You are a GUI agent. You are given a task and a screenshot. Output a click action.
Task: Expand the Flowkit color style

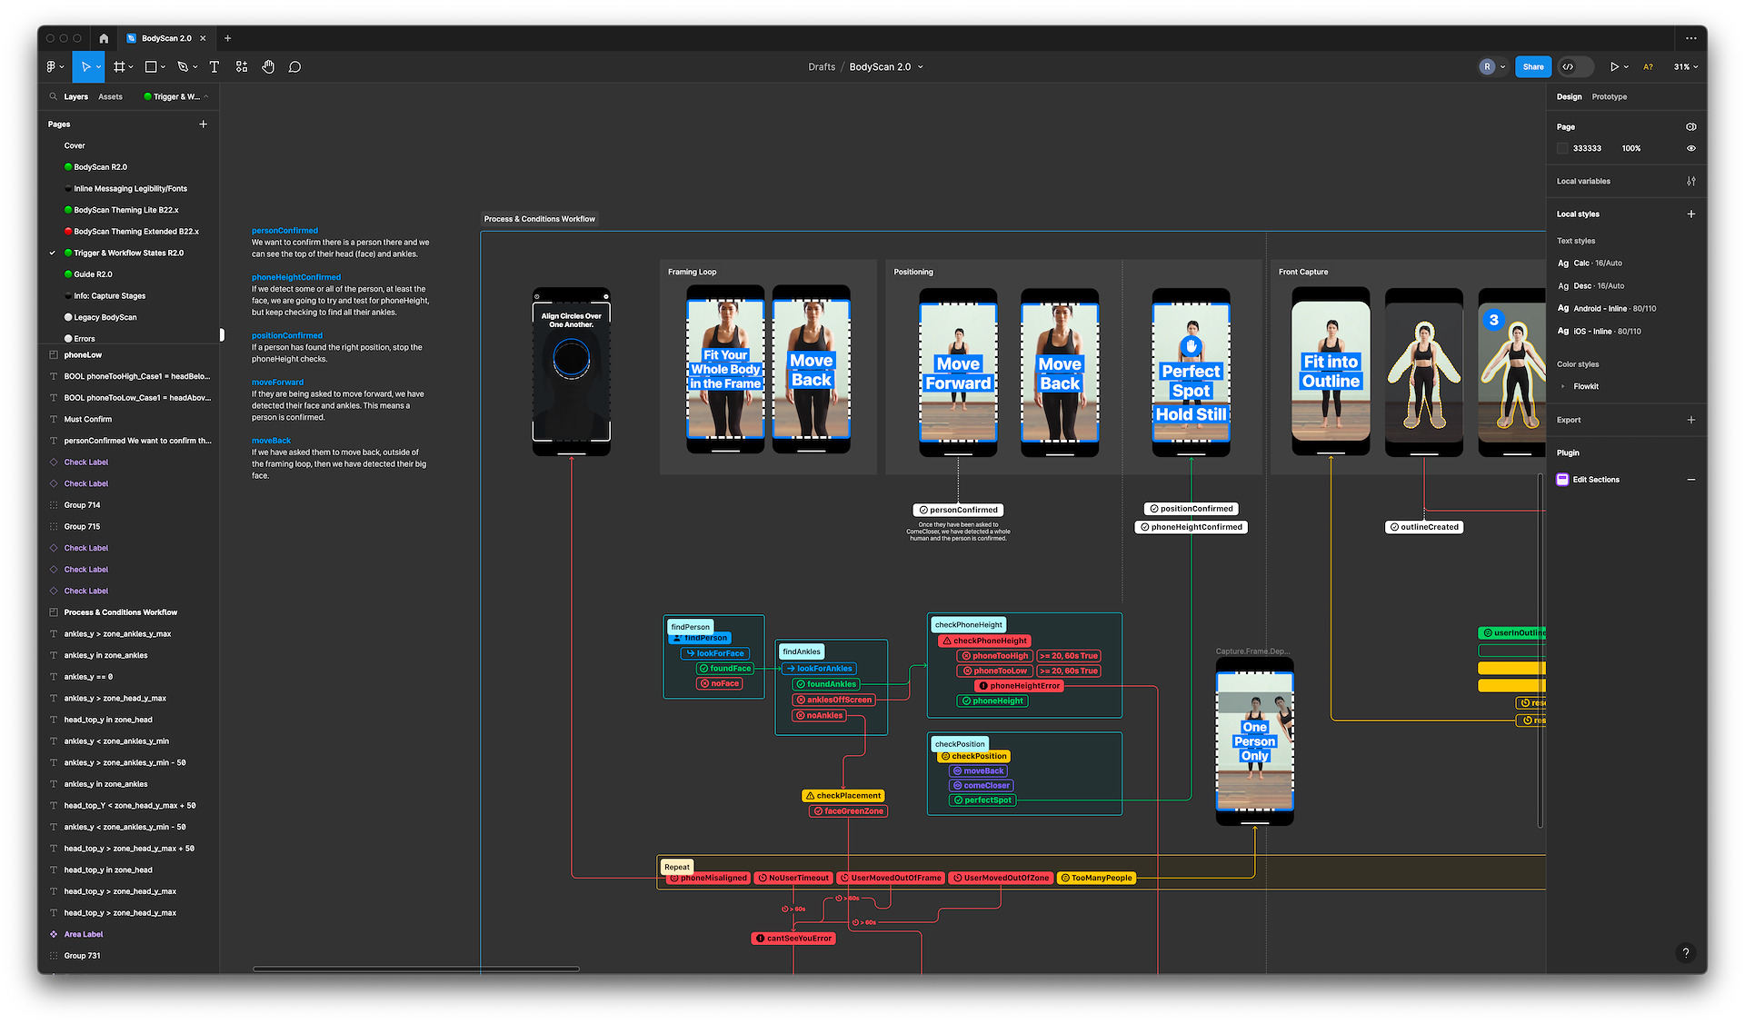(1563, 387)
